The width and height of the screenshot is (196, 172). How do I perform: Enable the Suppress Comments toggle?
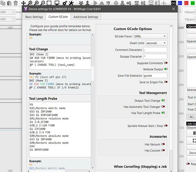click(166, 63)
